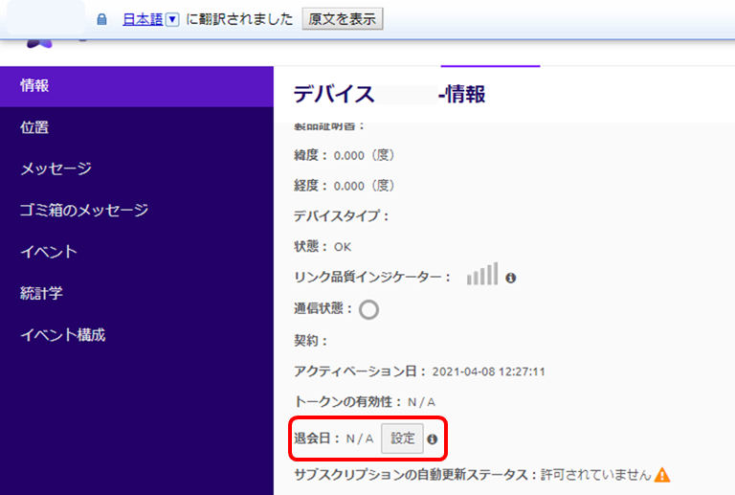Click the デバイスタイプ label
735x495 pixels.
pos(342,216)
